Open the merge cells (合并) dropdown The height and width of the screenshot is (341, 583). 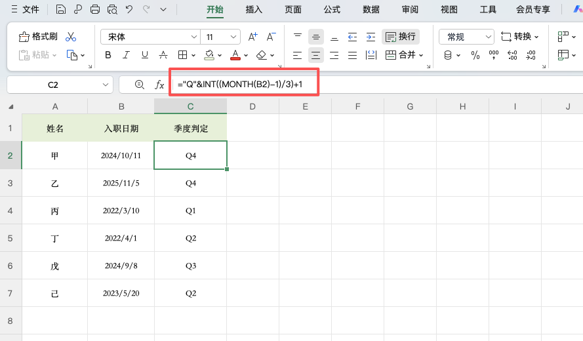404,55
